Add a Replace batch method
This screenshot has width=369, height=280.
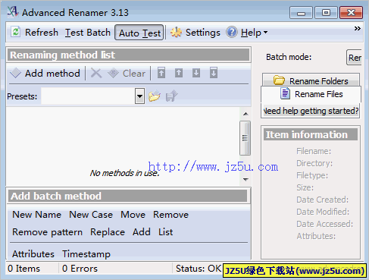click(108, 232)
